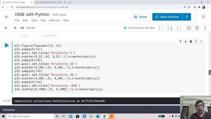Collapse the right sidebar panel

(203, 17)
